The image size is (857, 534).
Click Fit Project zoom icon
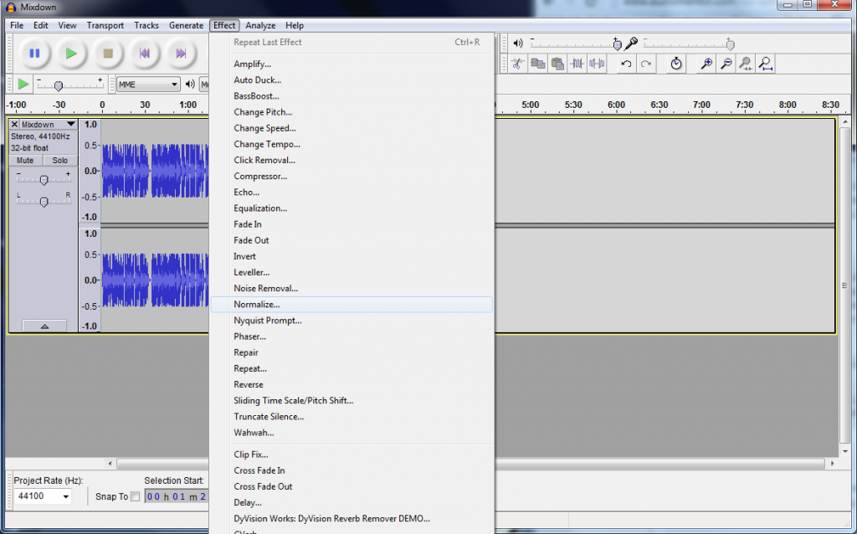[766, 64]
